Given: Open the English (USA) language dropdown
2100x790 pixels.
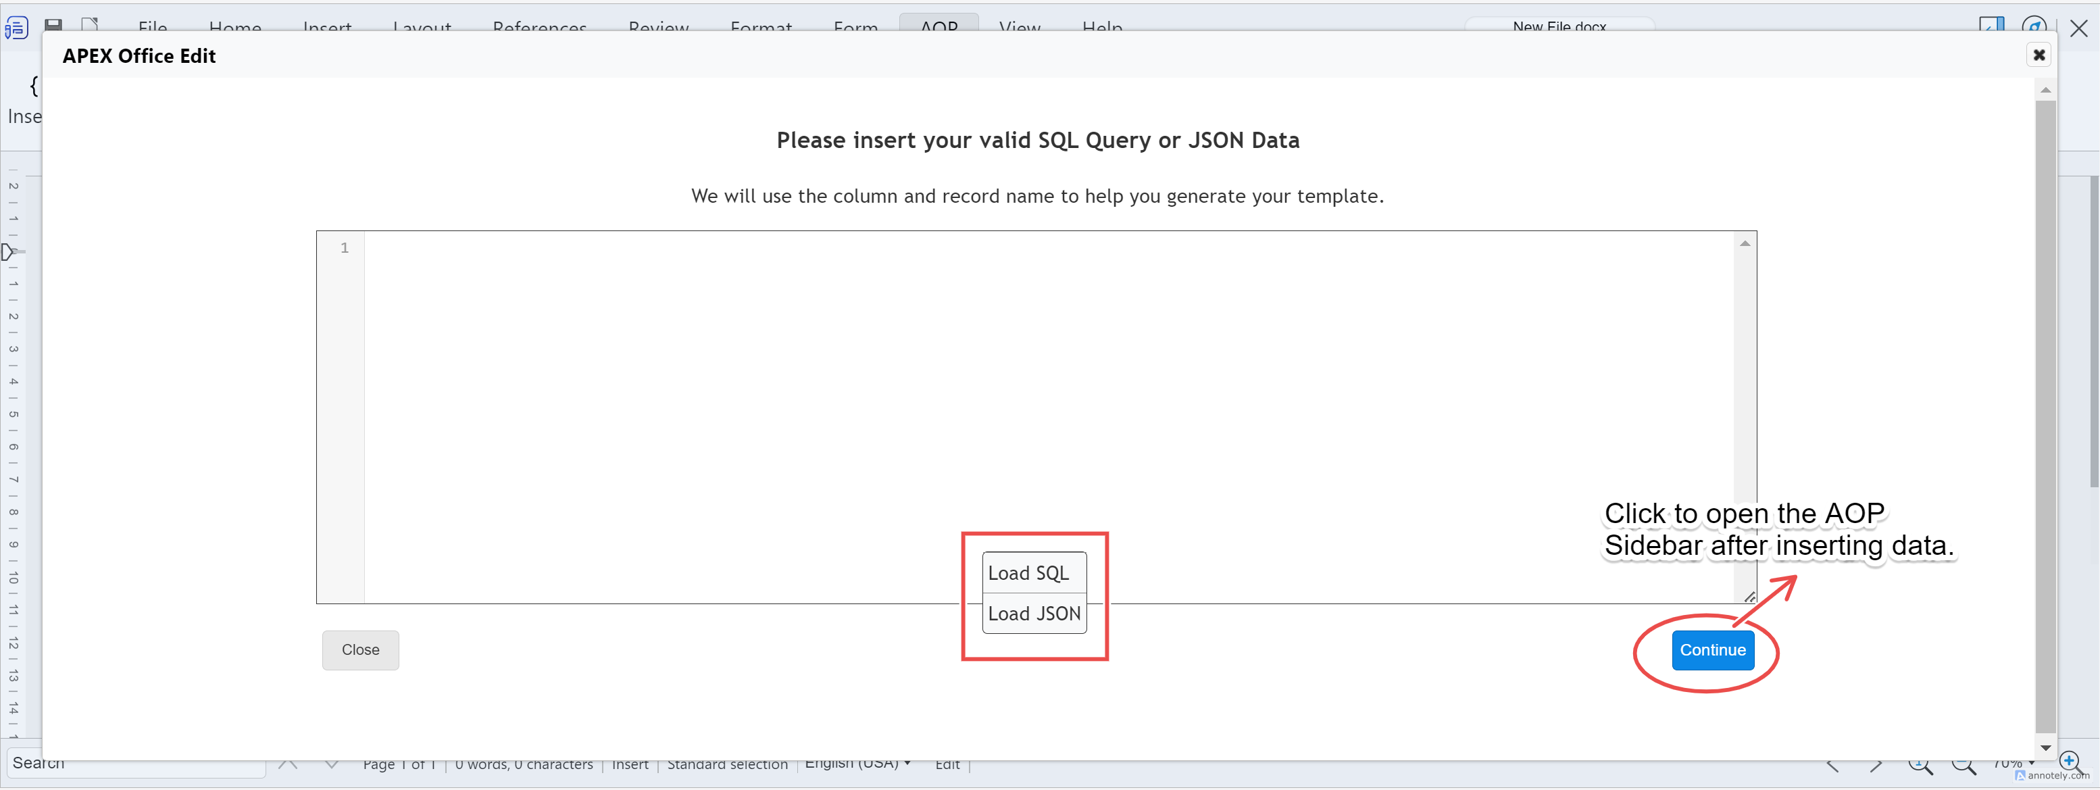Looking at the screenshot, I should pyautogui.click(x=857, y=764).
